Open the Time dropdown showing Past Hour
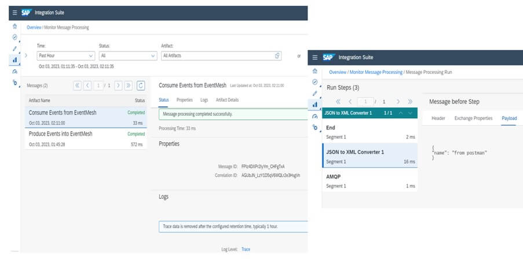 (65, 55)
